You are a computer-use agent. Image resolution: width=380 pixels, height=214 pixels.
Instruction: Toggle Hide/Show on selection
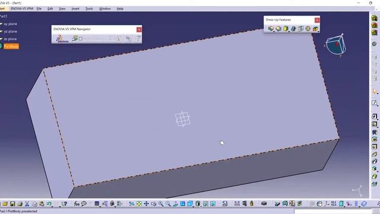[x=205, y=204]
